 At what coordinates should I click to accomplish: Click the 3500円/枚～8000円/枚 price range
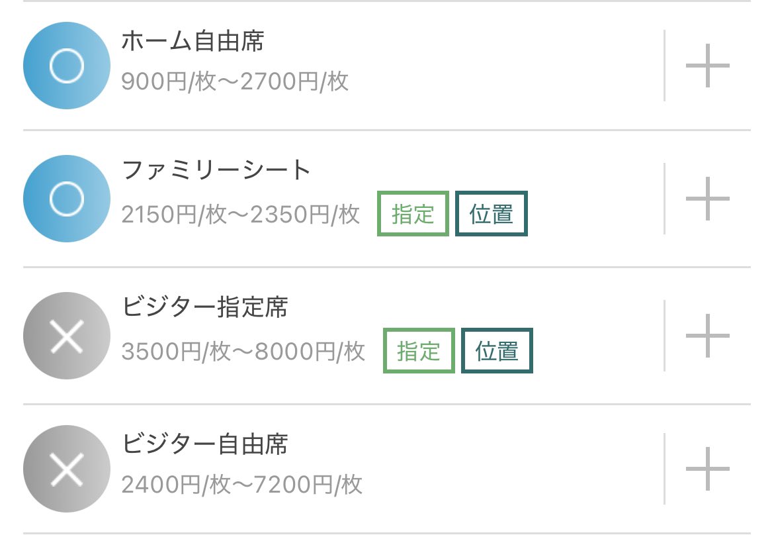click(243, 352)
